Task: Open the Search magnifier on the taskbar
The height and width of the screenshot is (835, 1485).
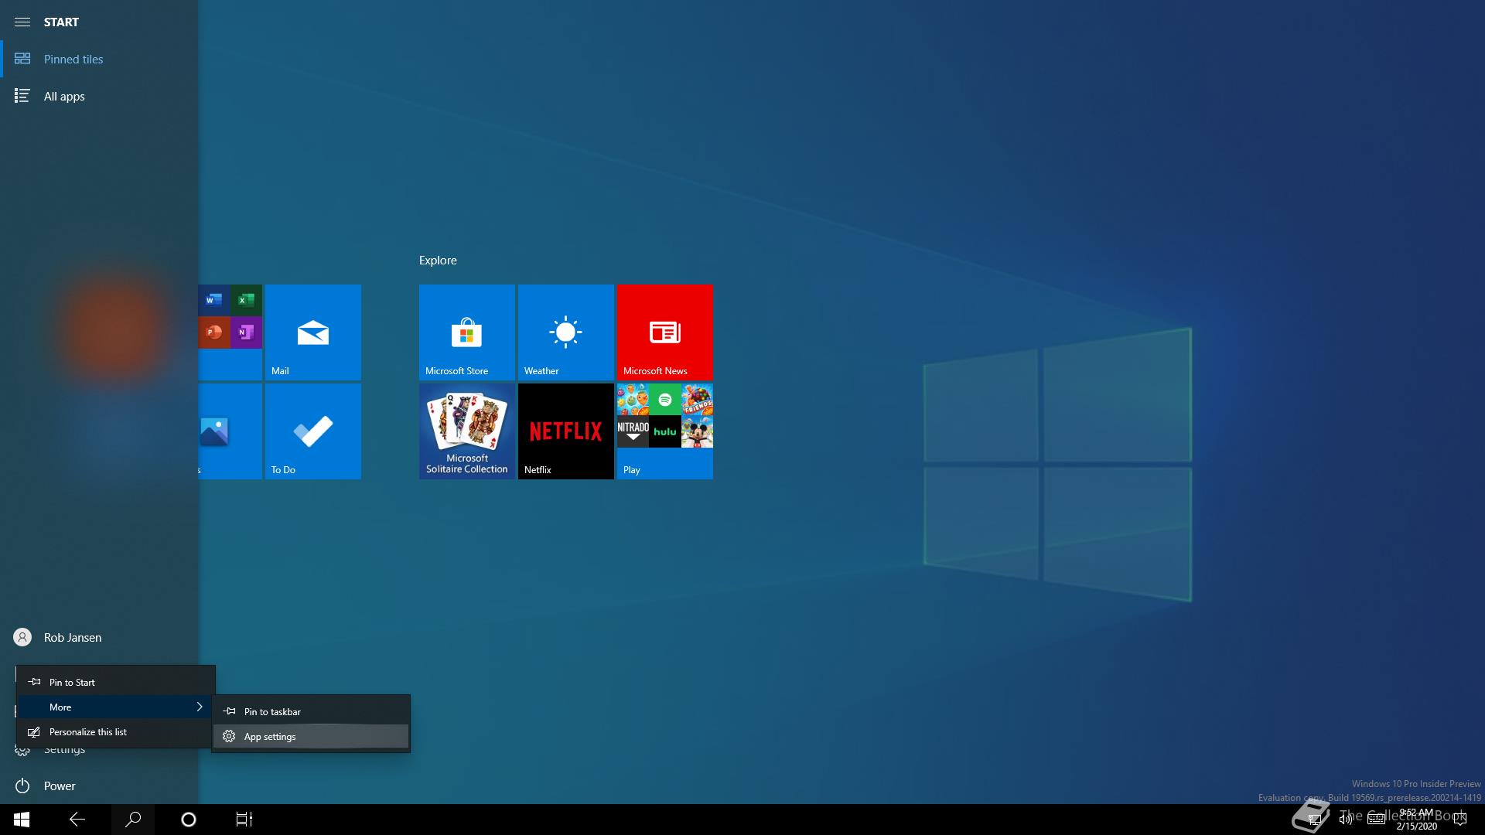Action: click(x=133, y=820)
